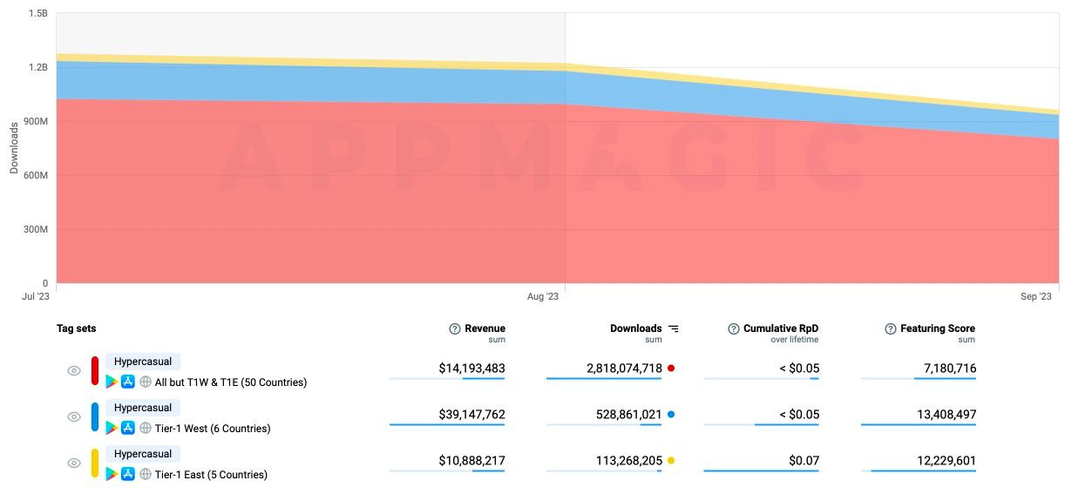Sort table by Revenue column header
Image resolution: width=1065 pixels, height=494 pixels.
pos(485,328)
